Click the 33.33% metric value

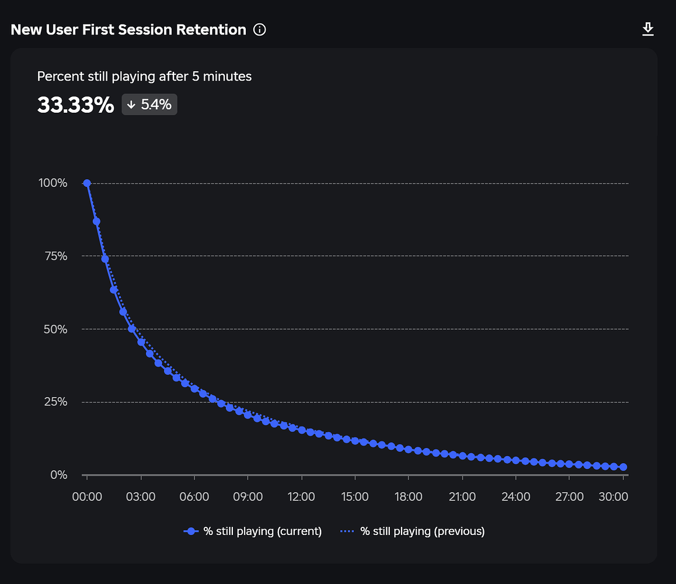tap(75, 105)
